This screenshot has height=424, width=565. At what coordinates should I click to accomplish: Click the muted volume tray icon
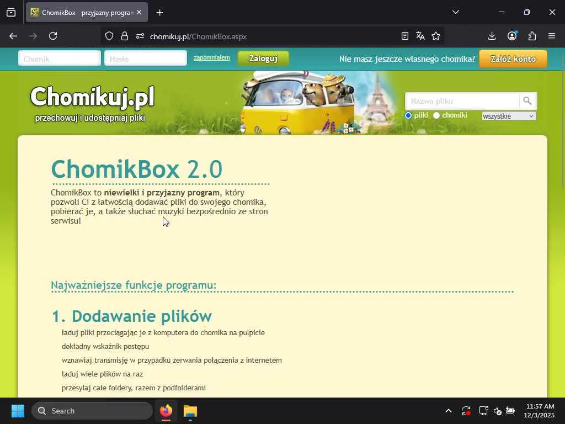498,411
